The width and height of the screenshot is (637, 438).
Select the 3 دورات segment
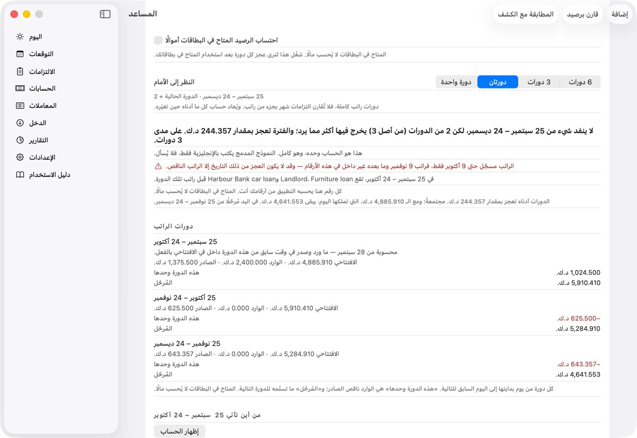(x=539, y=82)
